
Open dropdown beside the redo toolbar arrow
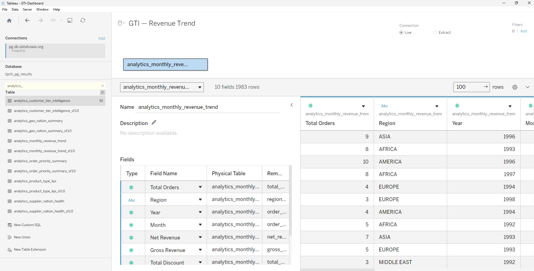[x=61, y=21]
